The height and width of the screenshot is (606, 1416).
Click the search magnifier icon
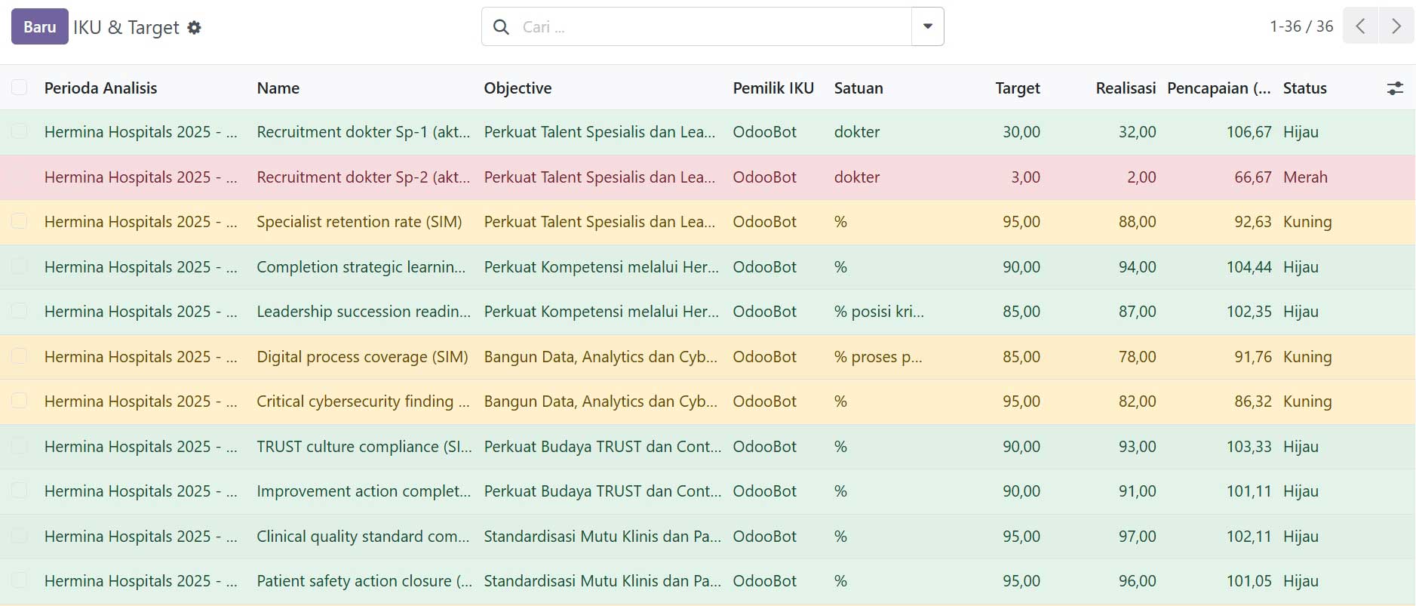(x=501, y=27)
